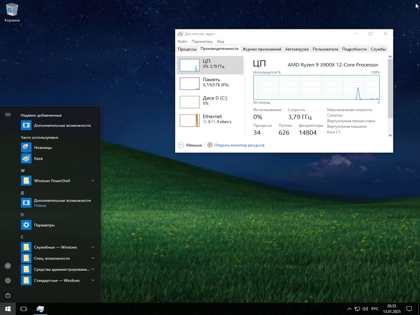This screenshot has width=420, height=315.
Task: Click the Task View taskbar icon
Action: [x=24, y=309]
